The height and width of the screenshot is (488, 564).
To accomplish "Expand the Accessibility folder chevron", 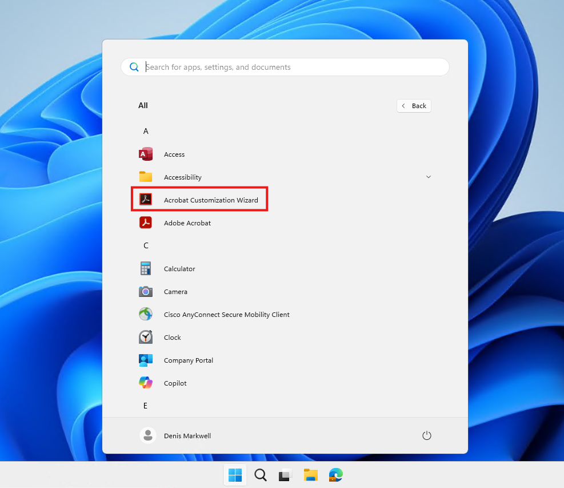I will click(429, 177).
